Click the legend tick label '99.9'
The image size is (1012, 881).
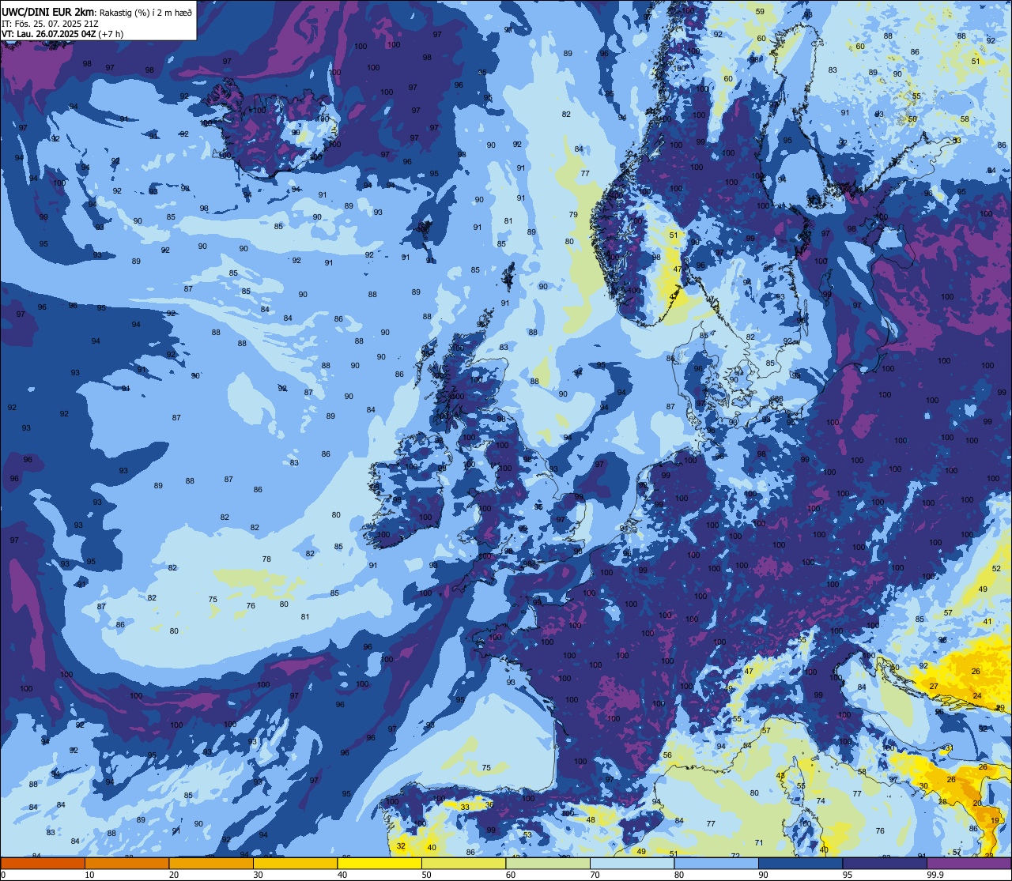pos(935,875)
